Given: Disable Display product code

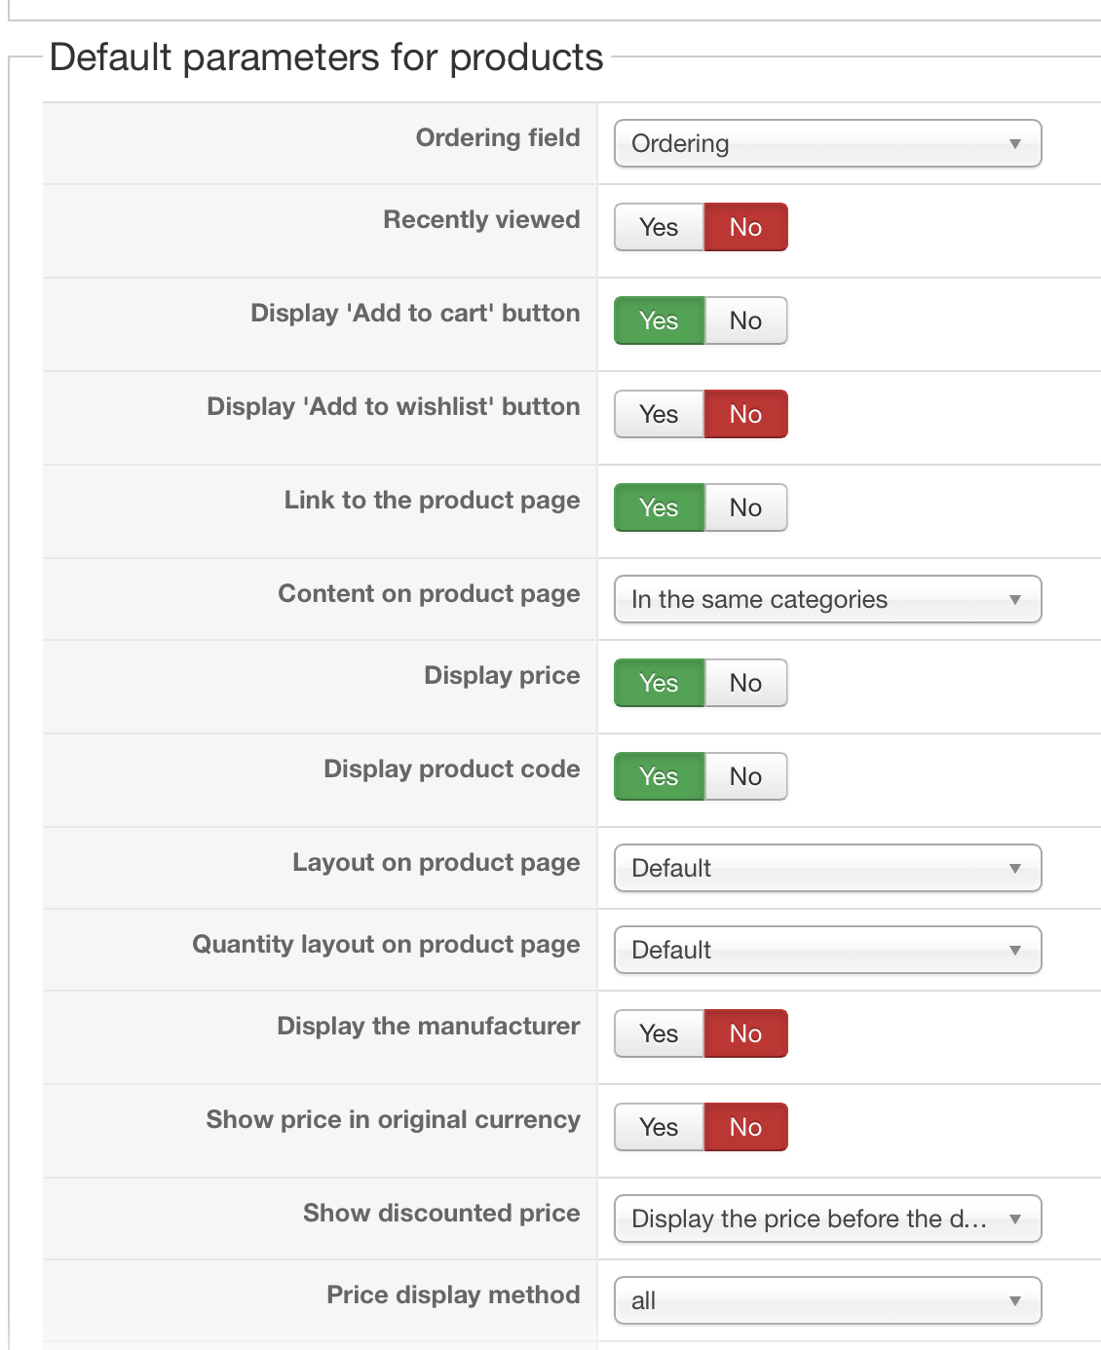Looking at the screenshot, I should pyautogui.click(x=745, y=776).
